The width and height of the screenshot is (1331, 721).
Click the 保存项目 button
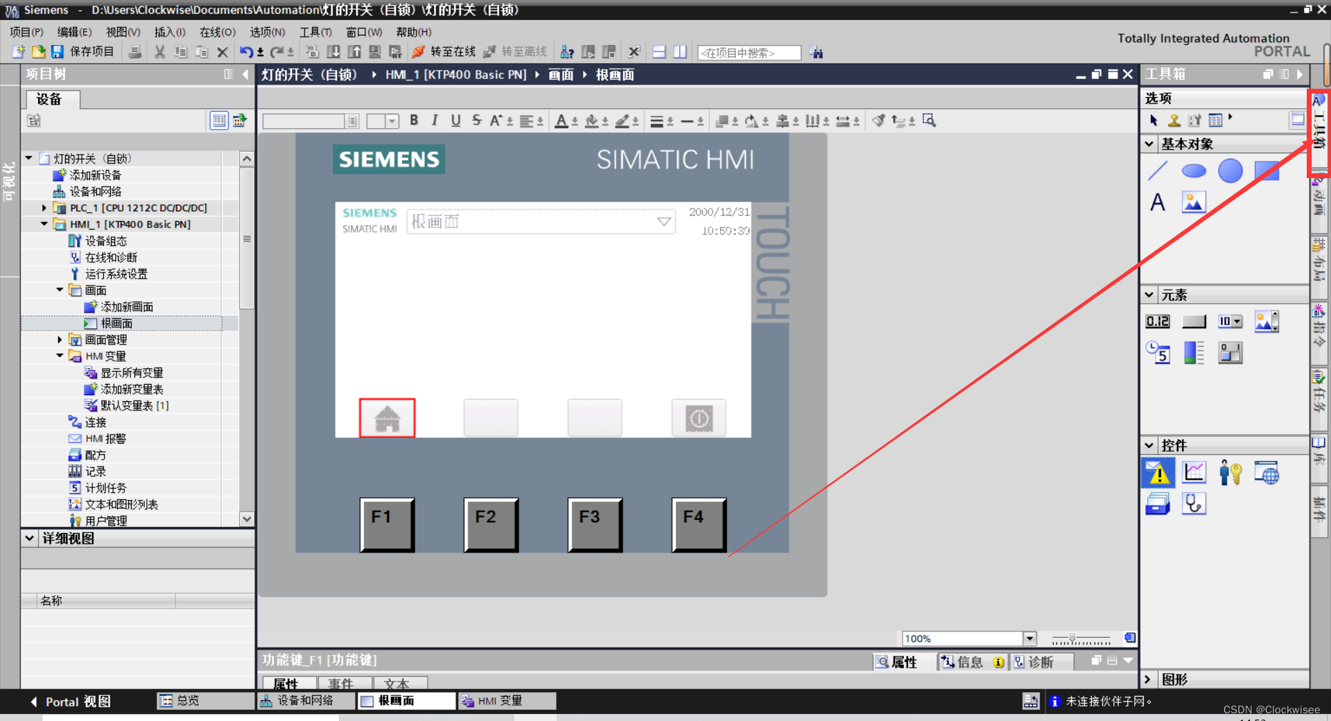[83, 52]
